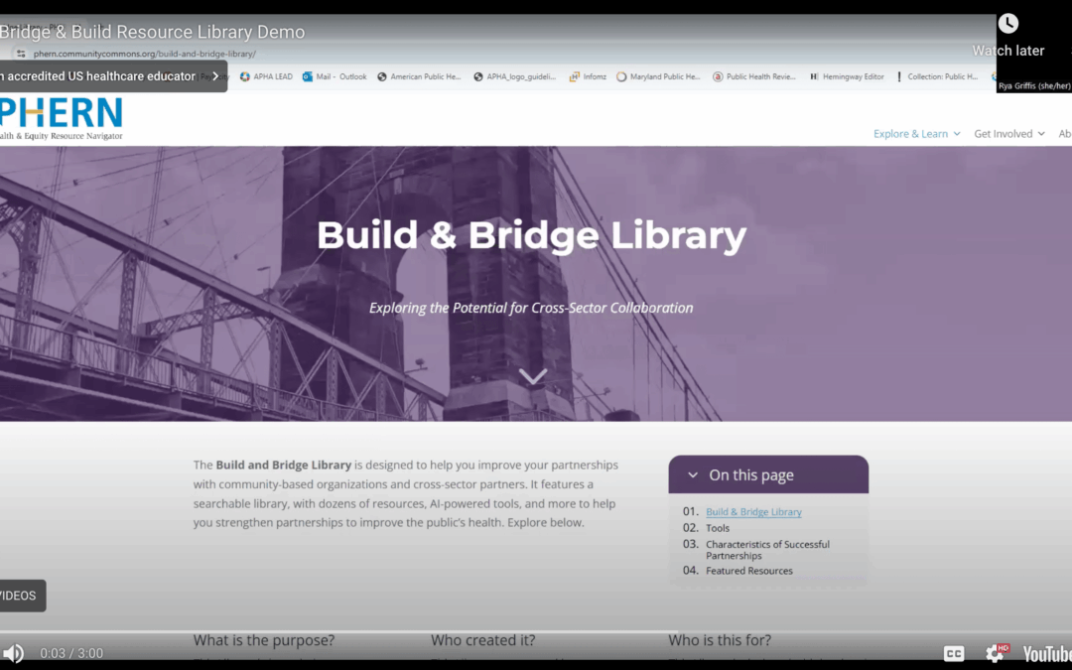Screen dimensions: 1072x670
Task: Open the video quality settings gear
Action: click(995, 653)
